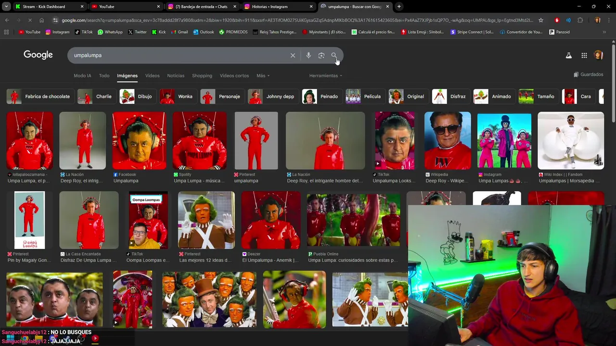Open the Instagram bookmark

click(57, 32)
